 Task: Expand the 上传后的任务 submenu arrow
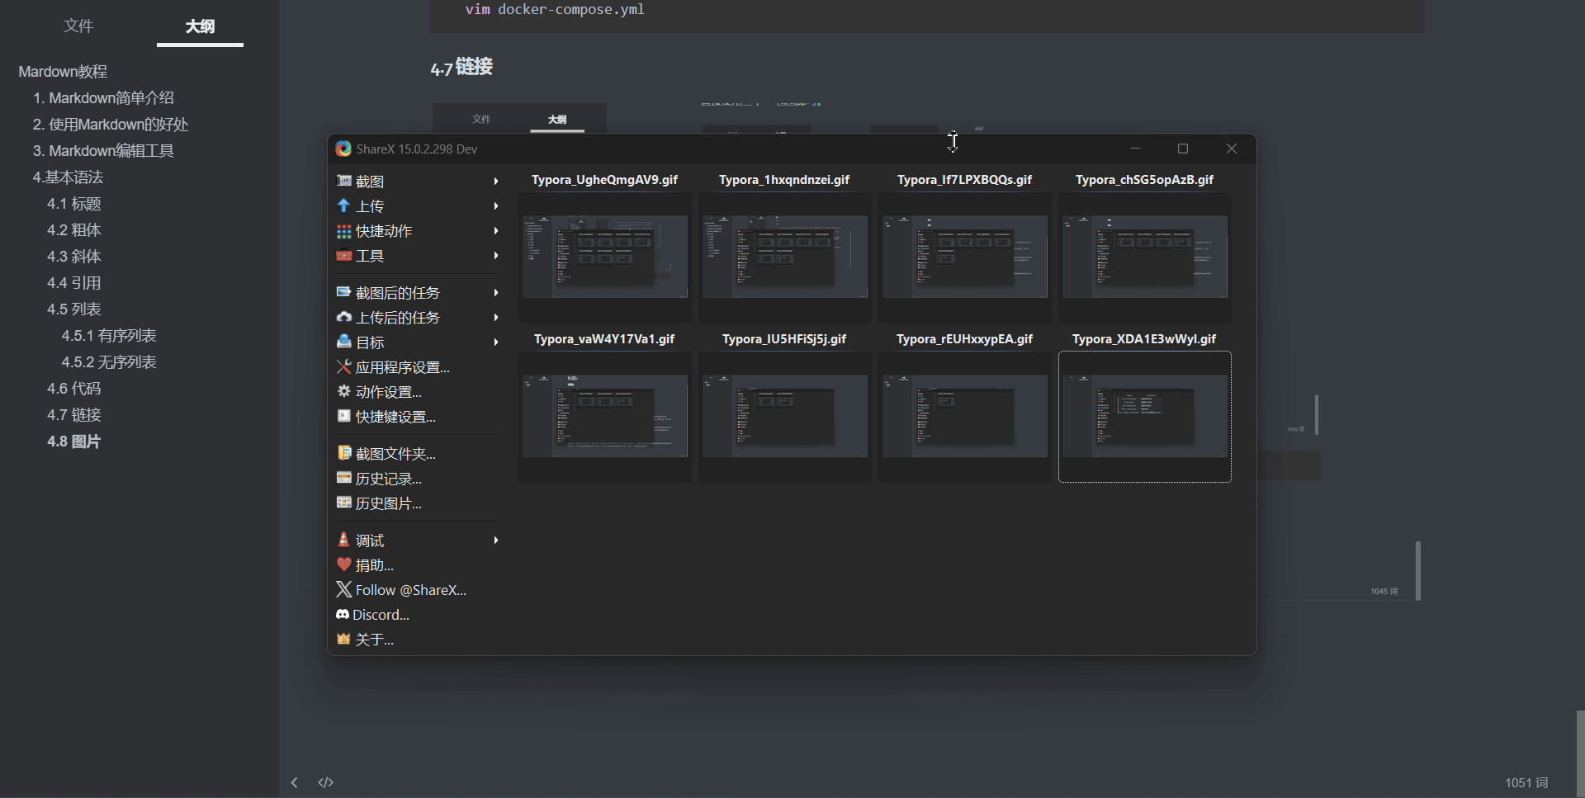click(x=496, y=317)
